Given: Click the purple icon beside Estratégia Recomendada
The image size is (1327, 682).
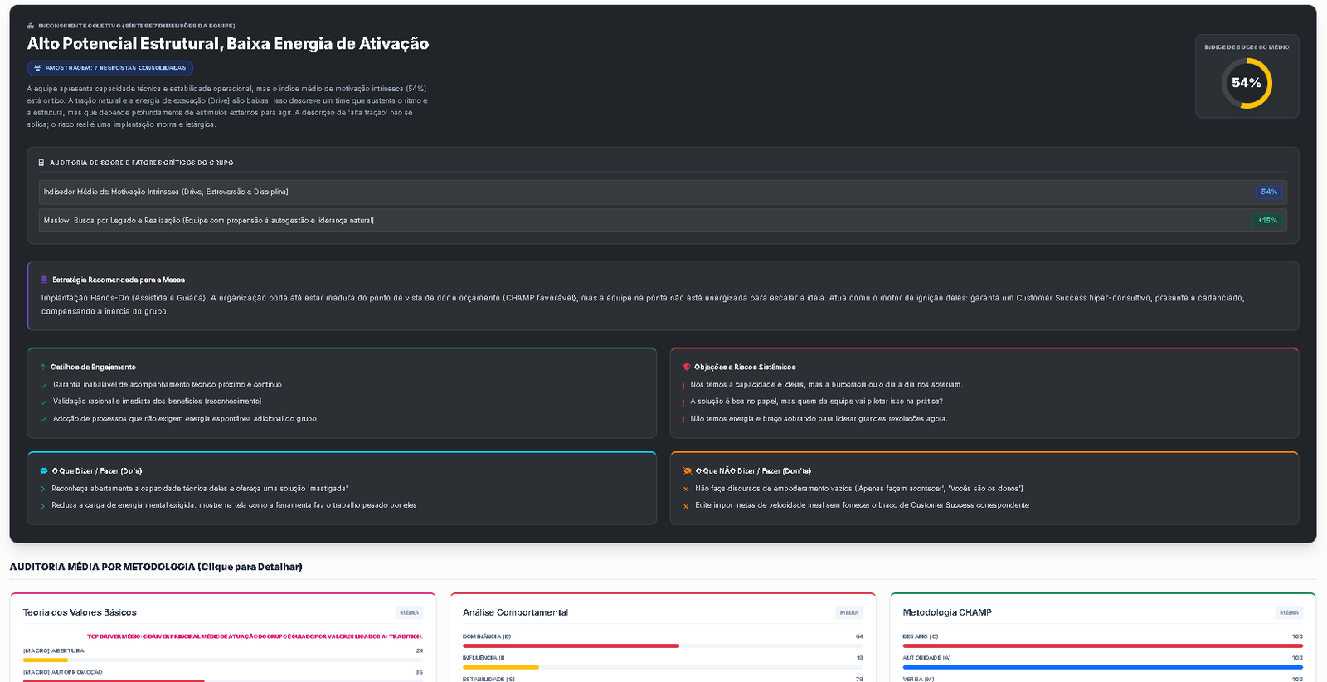Looking at the screenshot, I should click(x=45, y=280).
